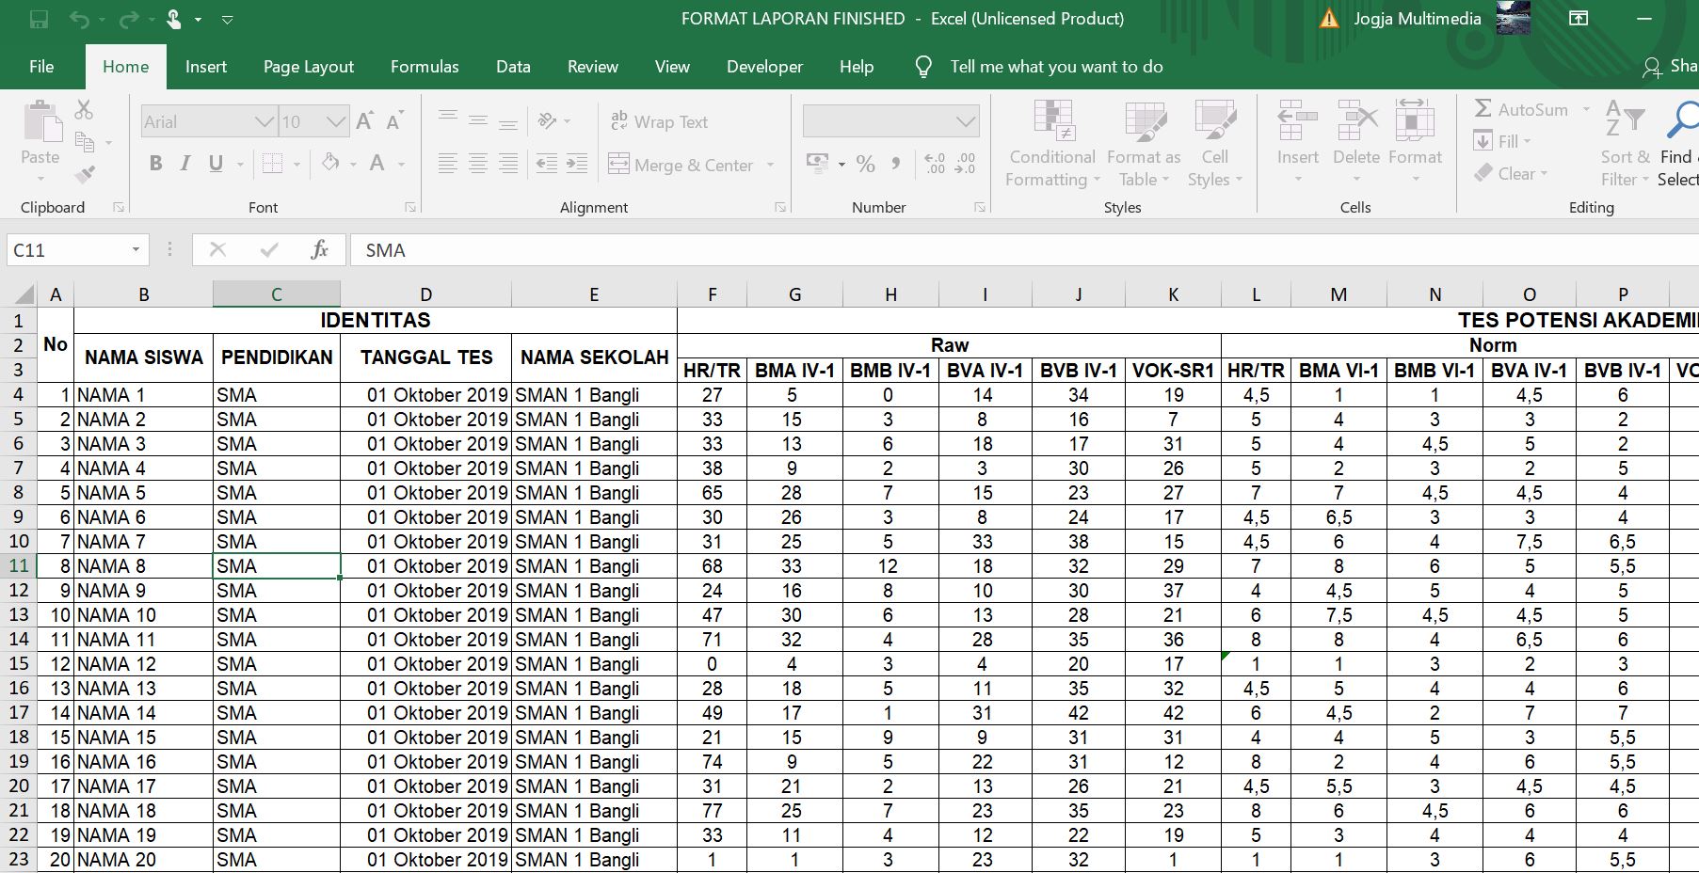Click the Percent Style icon

[x=866, y=165]
